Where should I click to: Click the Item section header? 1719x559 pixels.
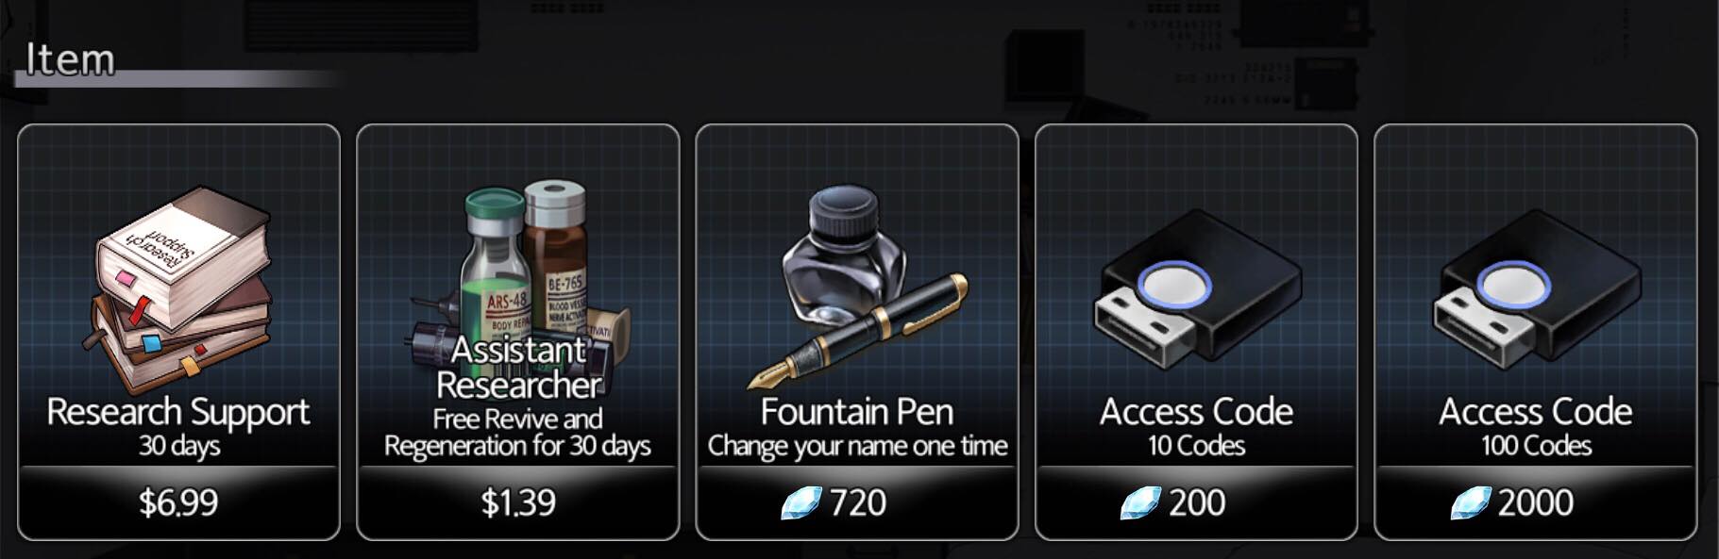[70, 59]
